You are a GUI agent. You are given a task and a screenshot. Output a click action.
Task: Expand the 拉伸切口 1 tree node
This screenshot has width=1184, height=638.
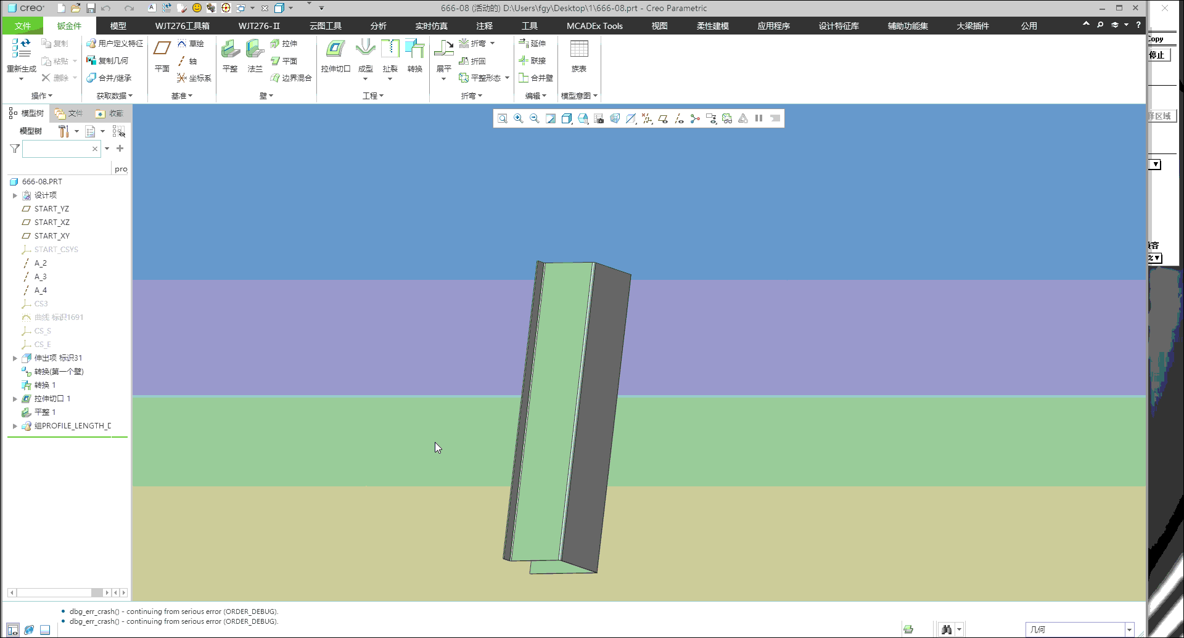(x=15, y=399)
